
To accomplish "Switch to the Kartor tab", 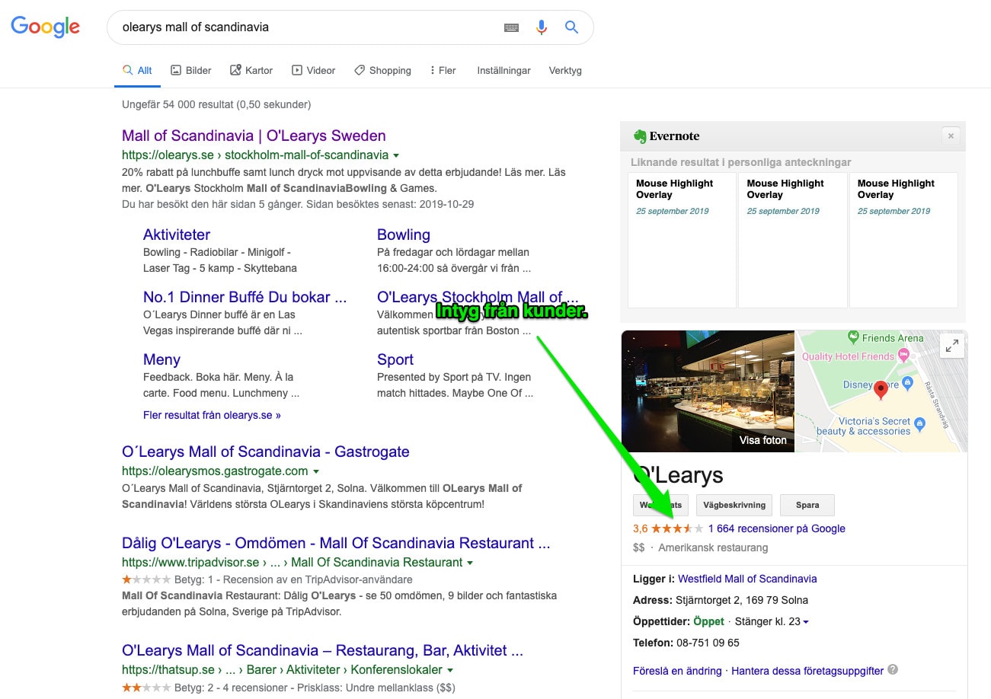I will point(251,70).
